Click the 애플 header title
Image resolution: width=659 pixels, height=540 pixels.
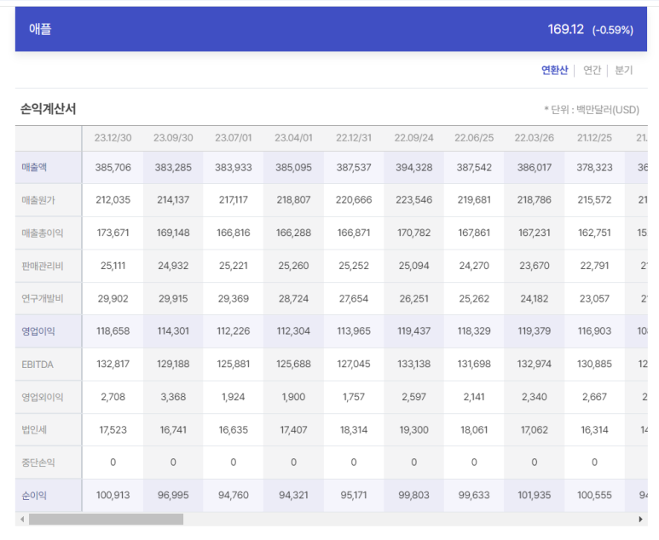40,29
